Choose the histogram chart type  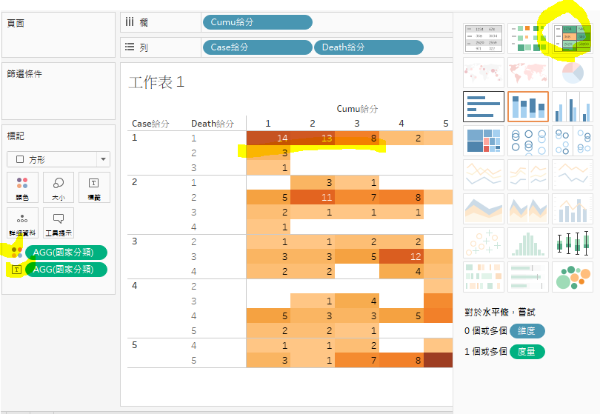528,243
